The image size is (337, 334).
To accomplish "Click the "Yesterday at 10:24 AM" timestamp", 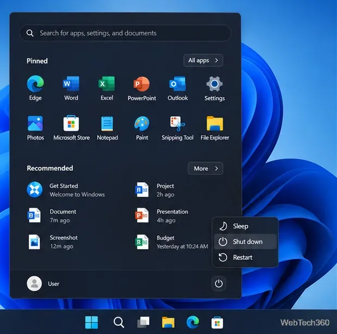I will coord(182,246).
